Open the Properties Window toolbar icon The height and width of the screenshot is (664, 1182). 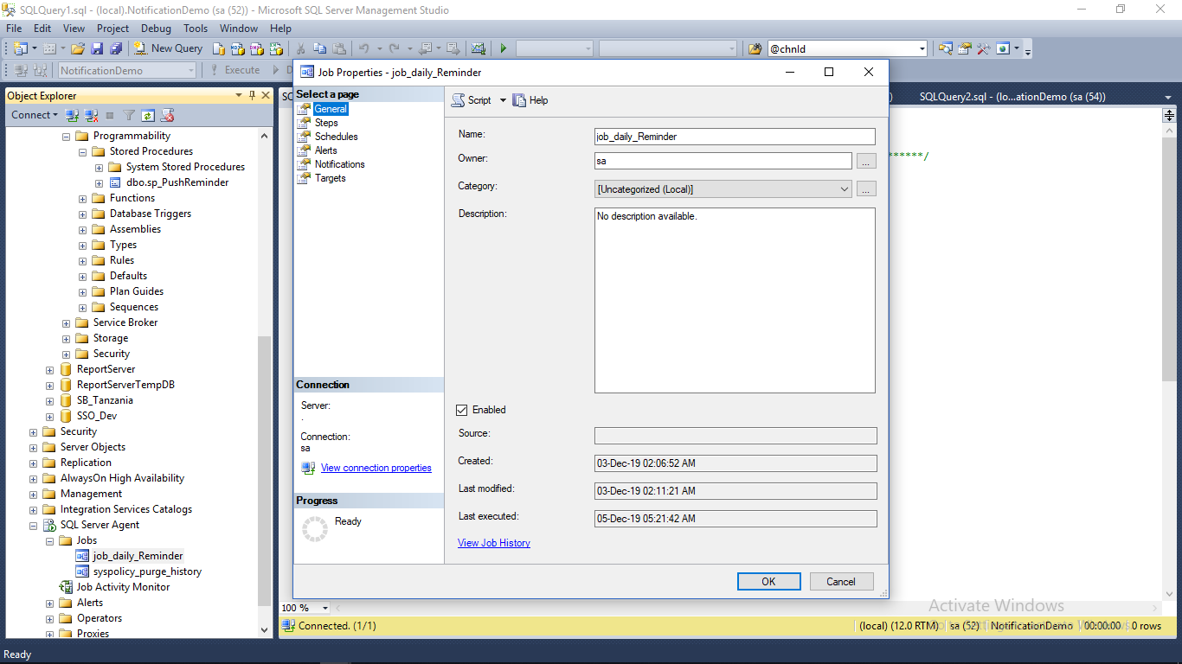pos(964,48)
